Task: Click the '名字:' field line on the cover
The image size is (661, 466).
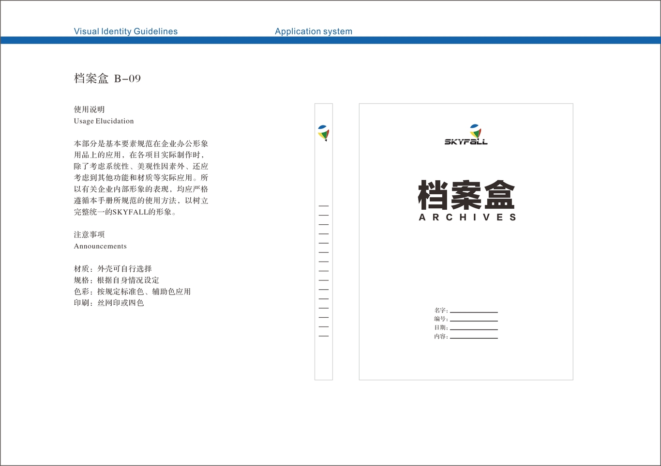Action: (474, 312)
